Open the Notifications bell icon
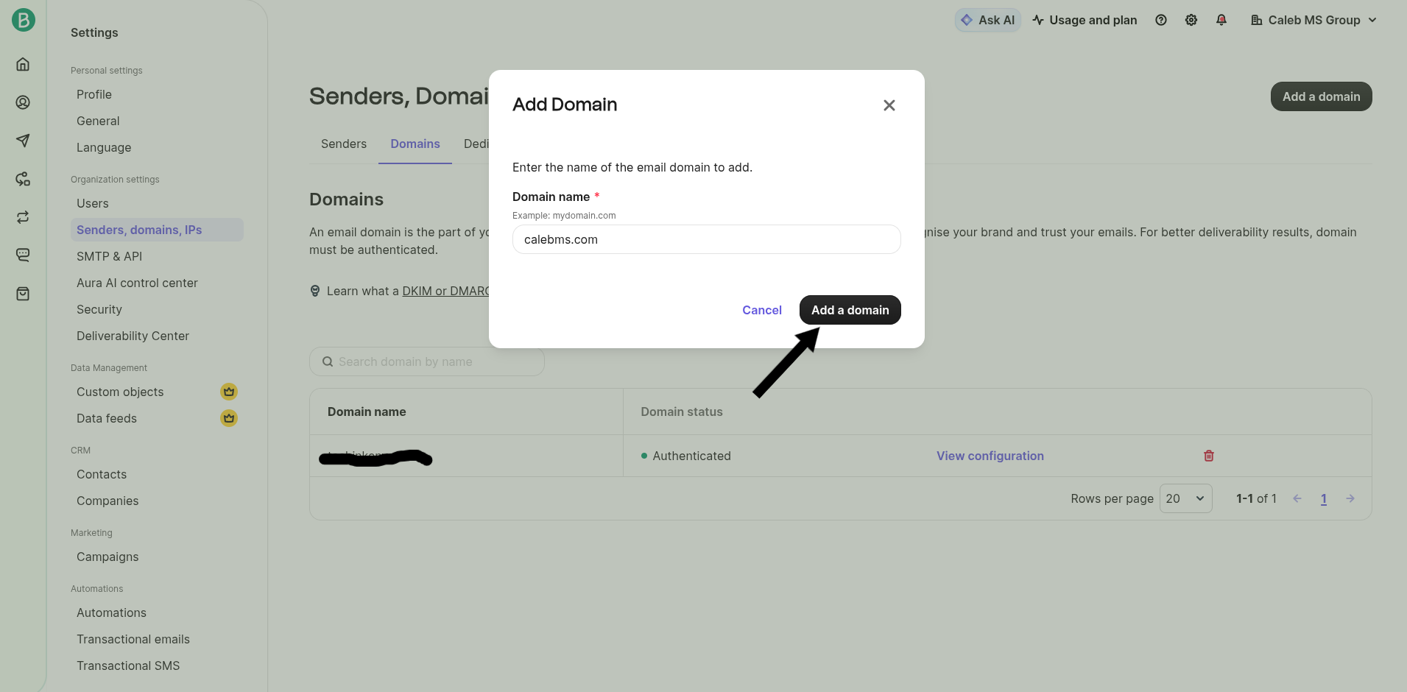Image resolution: width=1407 pixels, height=692 pixels. click(1221, 20)
